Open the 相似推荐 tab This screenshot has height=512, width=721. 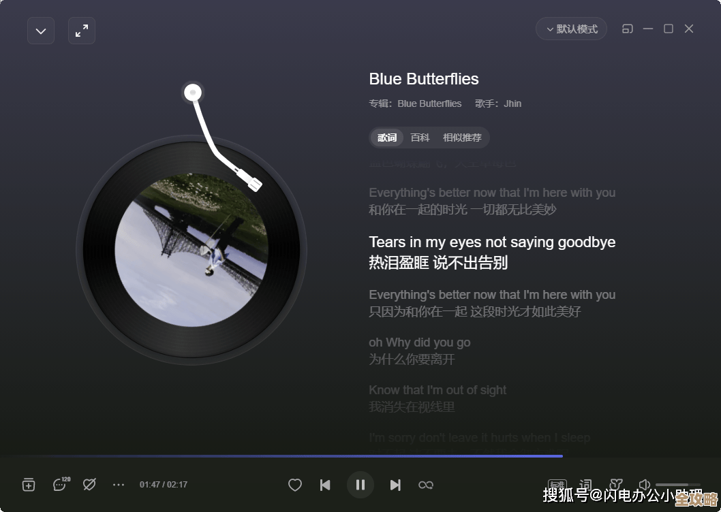click(462, 138)
